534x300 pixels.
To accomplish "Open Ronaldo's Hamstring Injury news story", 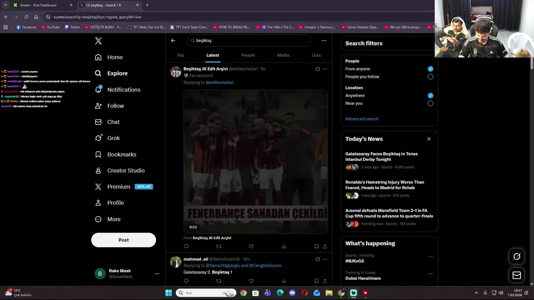I will (x=389, y=189).
